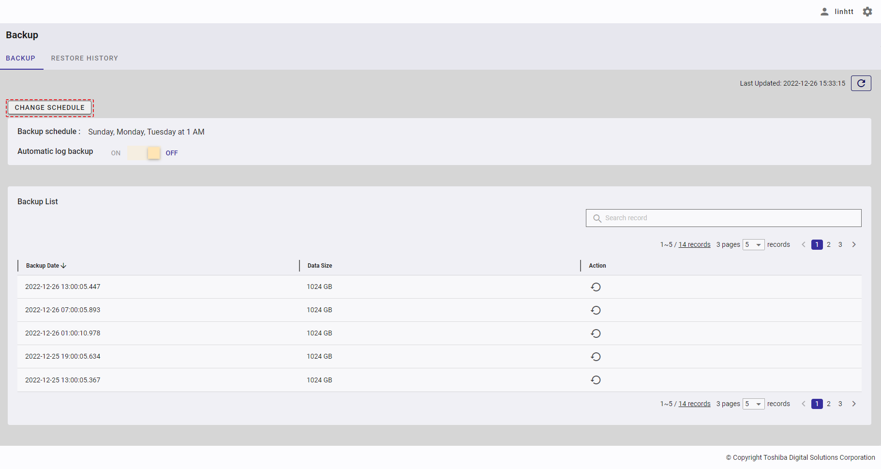
Task: Click the linhtt user profile icon
Action: coord(824,12)
